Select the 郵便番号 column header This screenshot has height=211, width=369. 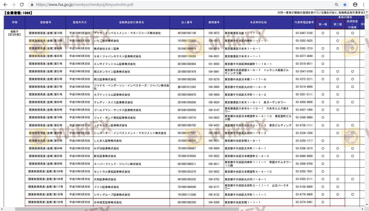[x=214, y=23]
